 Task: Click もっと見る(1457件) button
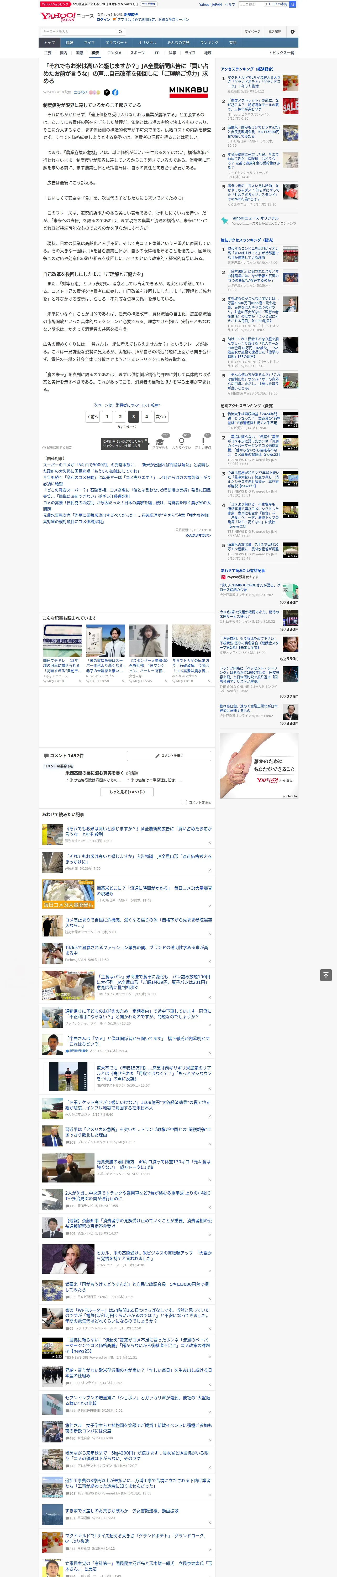point(127,792)
